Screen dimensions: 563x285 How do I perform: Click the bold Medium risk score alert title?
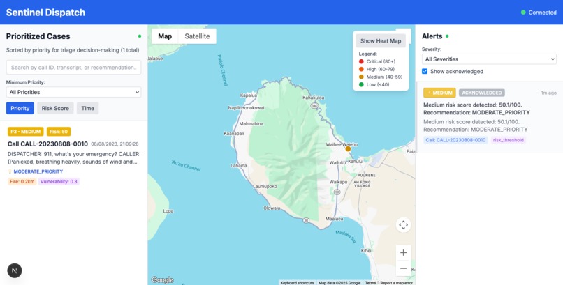pyautogui.click(x=477, y=109)
